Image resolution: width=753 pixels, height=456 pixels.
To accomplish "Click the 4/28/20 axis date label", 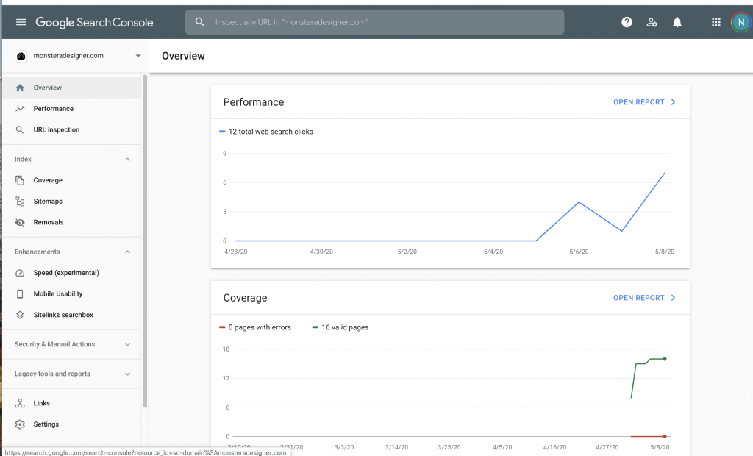I will (x=236, y=252).
